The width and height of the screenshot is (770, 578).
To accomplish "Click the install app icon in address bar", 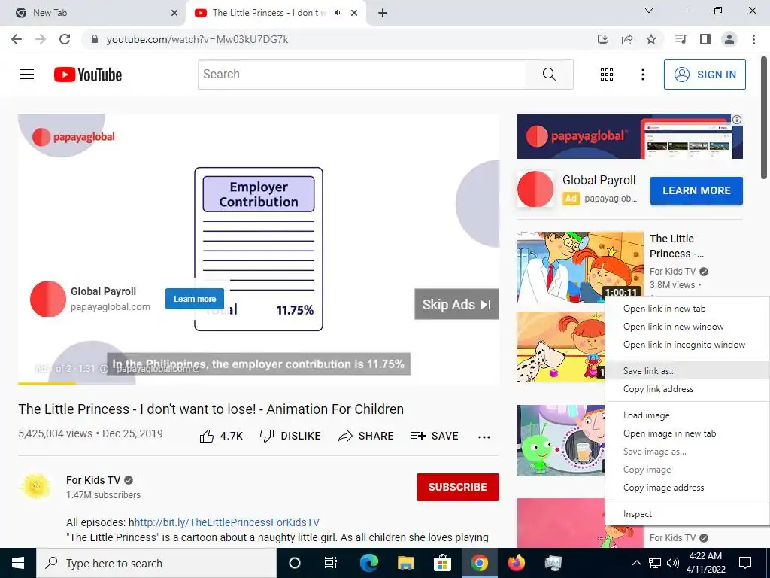I will [602, 39].
